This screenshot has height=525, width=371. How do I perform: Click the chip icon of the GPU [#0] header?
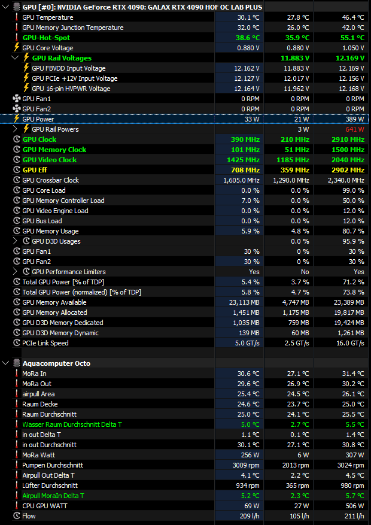click(x=16, y=7)
